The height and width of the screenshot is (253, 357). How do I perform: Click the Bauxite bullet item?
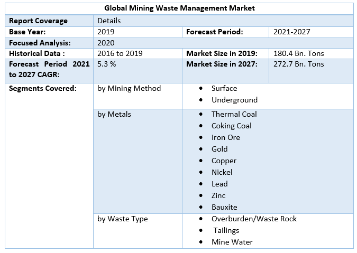224,207
